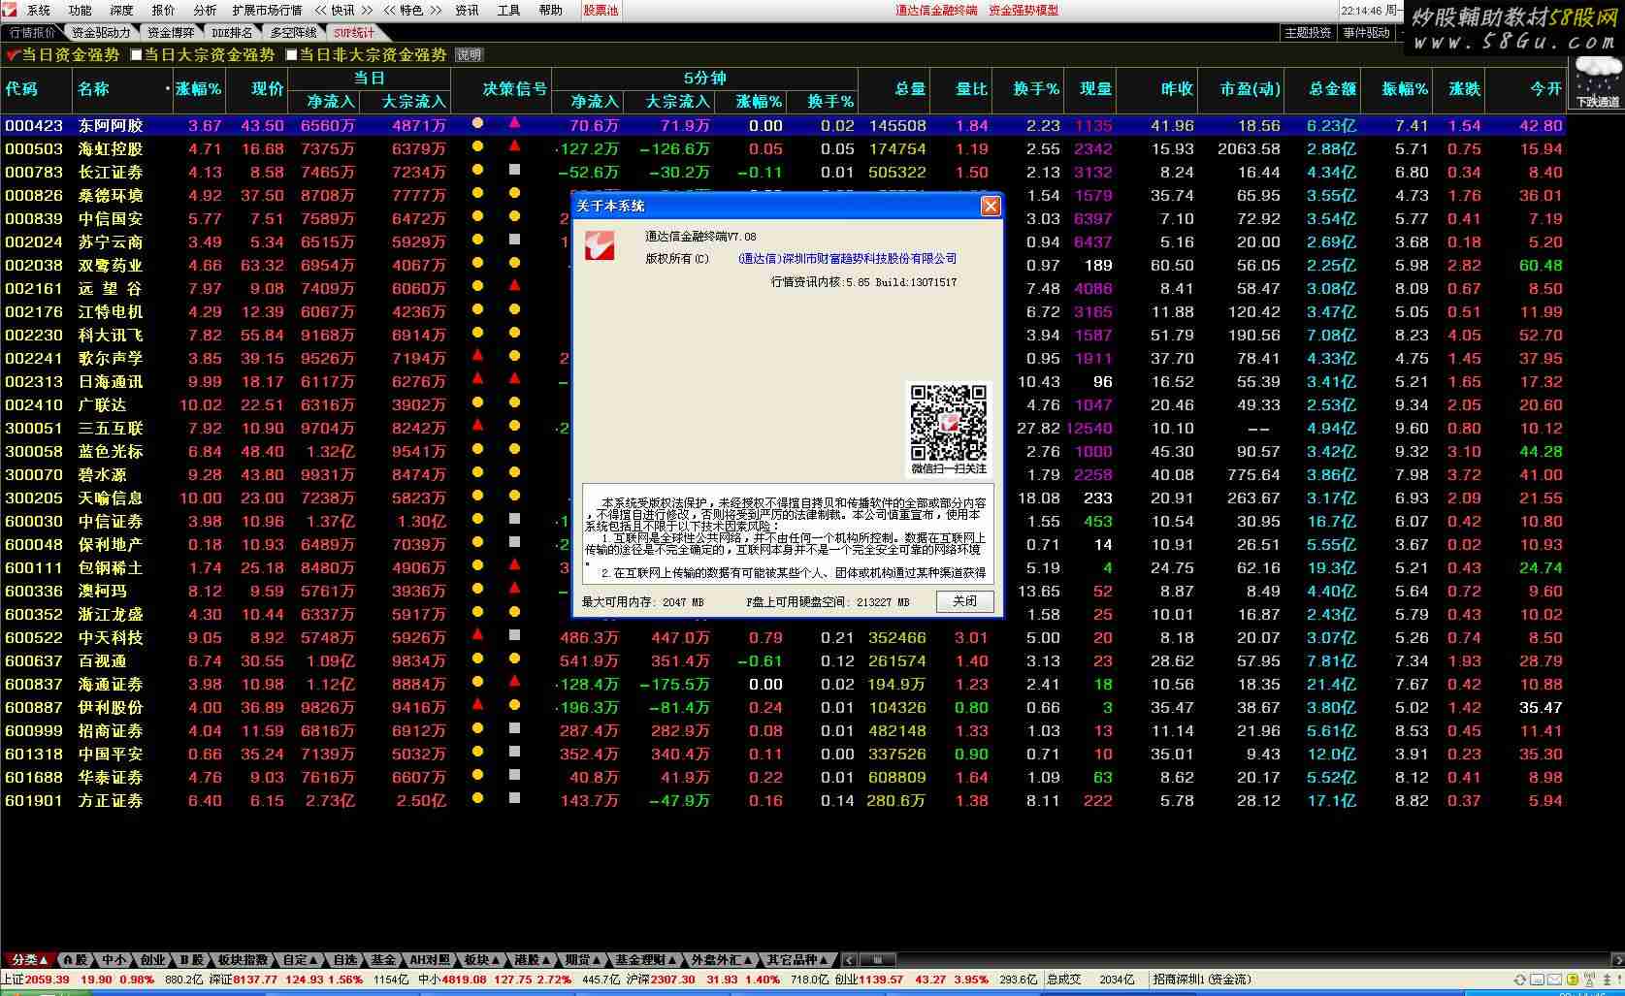
Task: Click the 主题投资 button at top right
Action: point(1309,33)
